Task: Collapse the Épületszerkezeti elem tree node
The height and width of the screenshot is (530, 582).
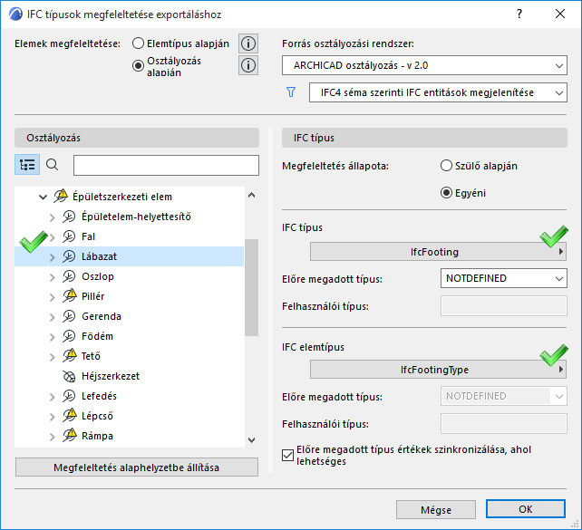Action: pos(42,197)
